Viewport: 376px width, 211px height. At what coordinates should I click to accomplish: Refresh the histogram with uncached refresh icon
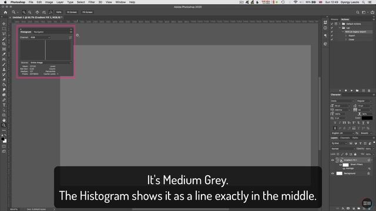click(70, 38)
